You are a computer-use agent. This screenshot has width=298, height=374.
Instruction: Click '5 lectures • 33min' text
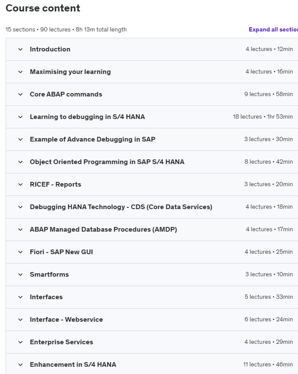point(269,297)
